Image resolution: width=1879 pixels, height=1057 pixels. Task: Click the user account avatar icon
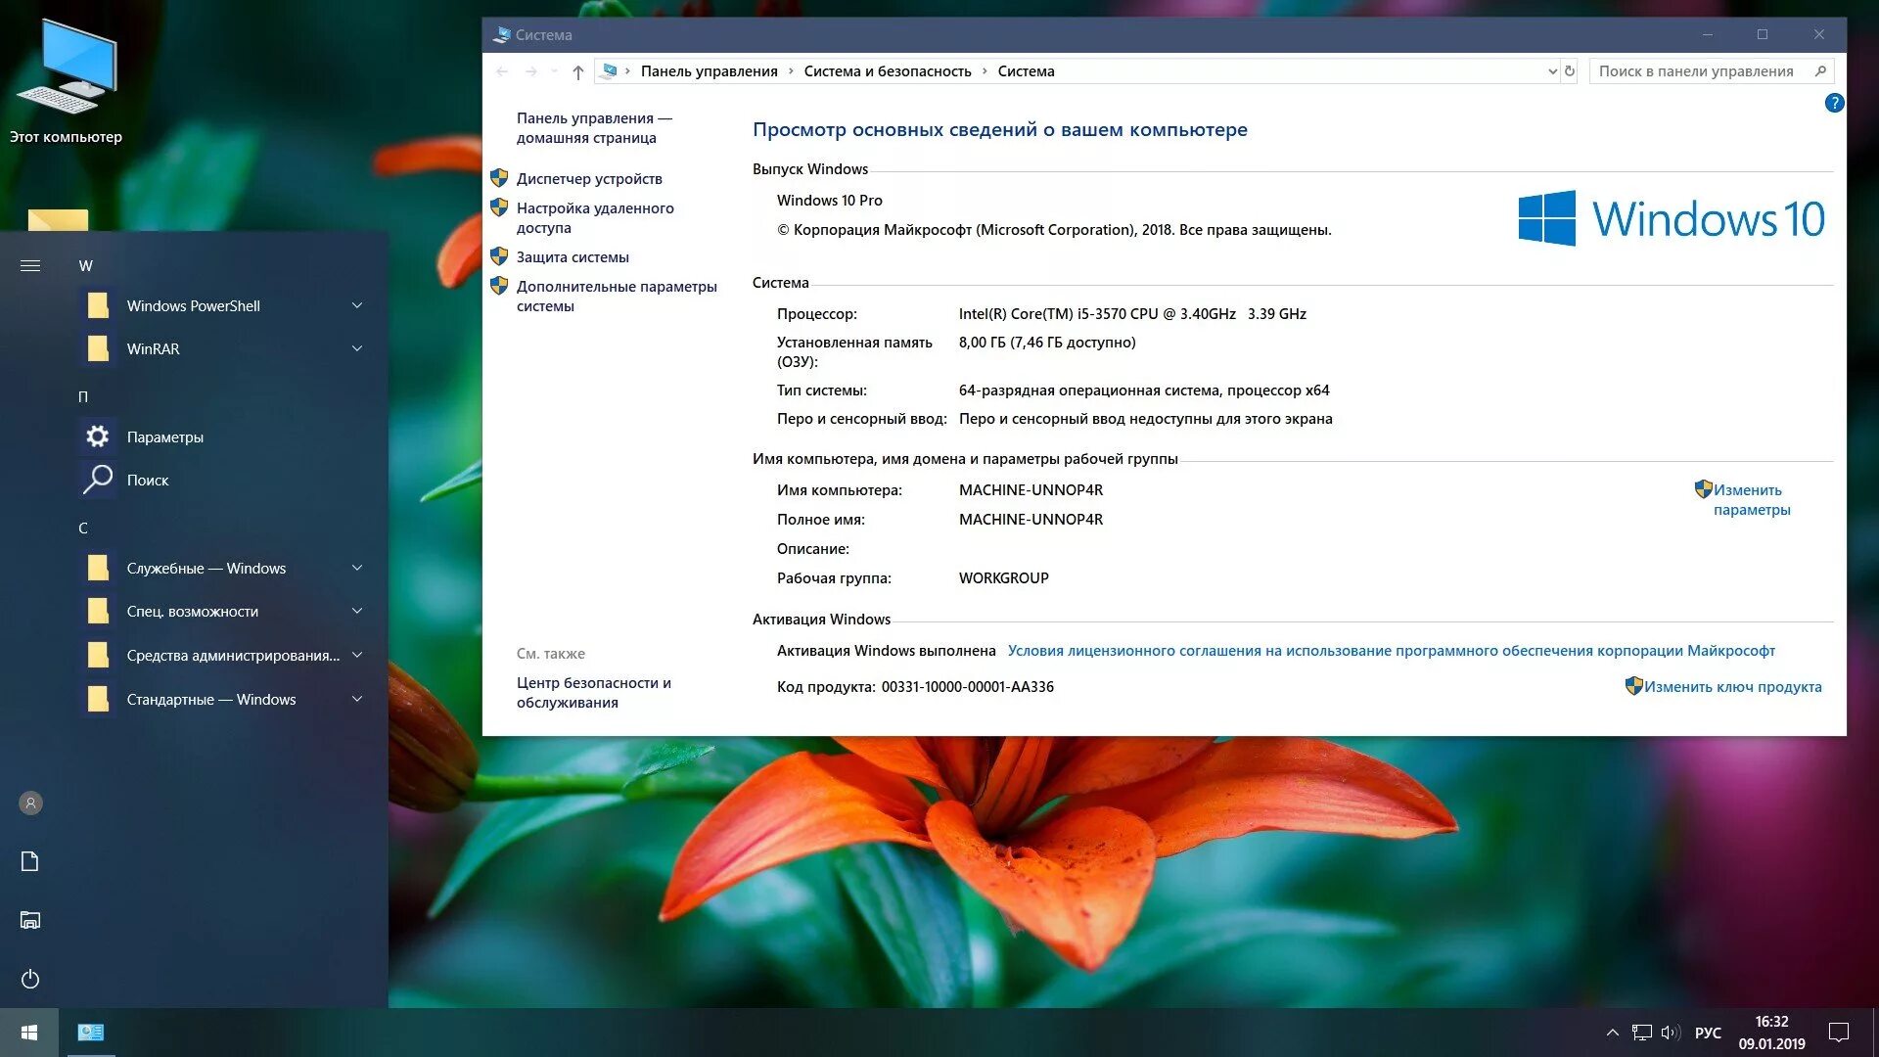pos(30,804)
